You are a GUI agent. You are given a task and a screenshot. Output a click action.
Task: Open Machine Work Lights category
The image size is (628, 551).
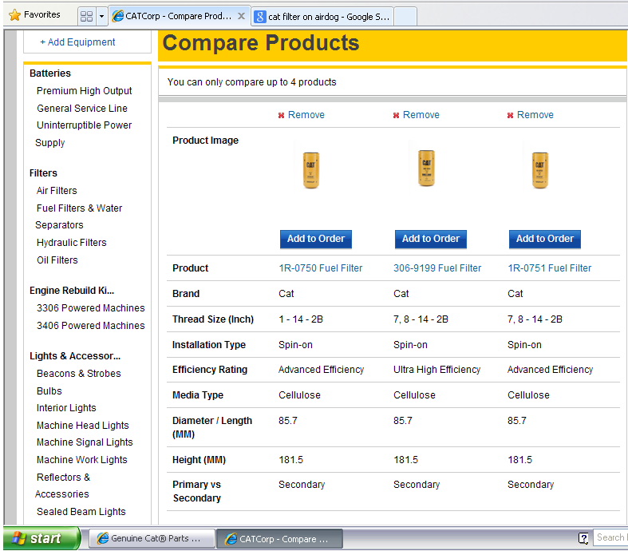pyautogui.click(x=81, y=460)
